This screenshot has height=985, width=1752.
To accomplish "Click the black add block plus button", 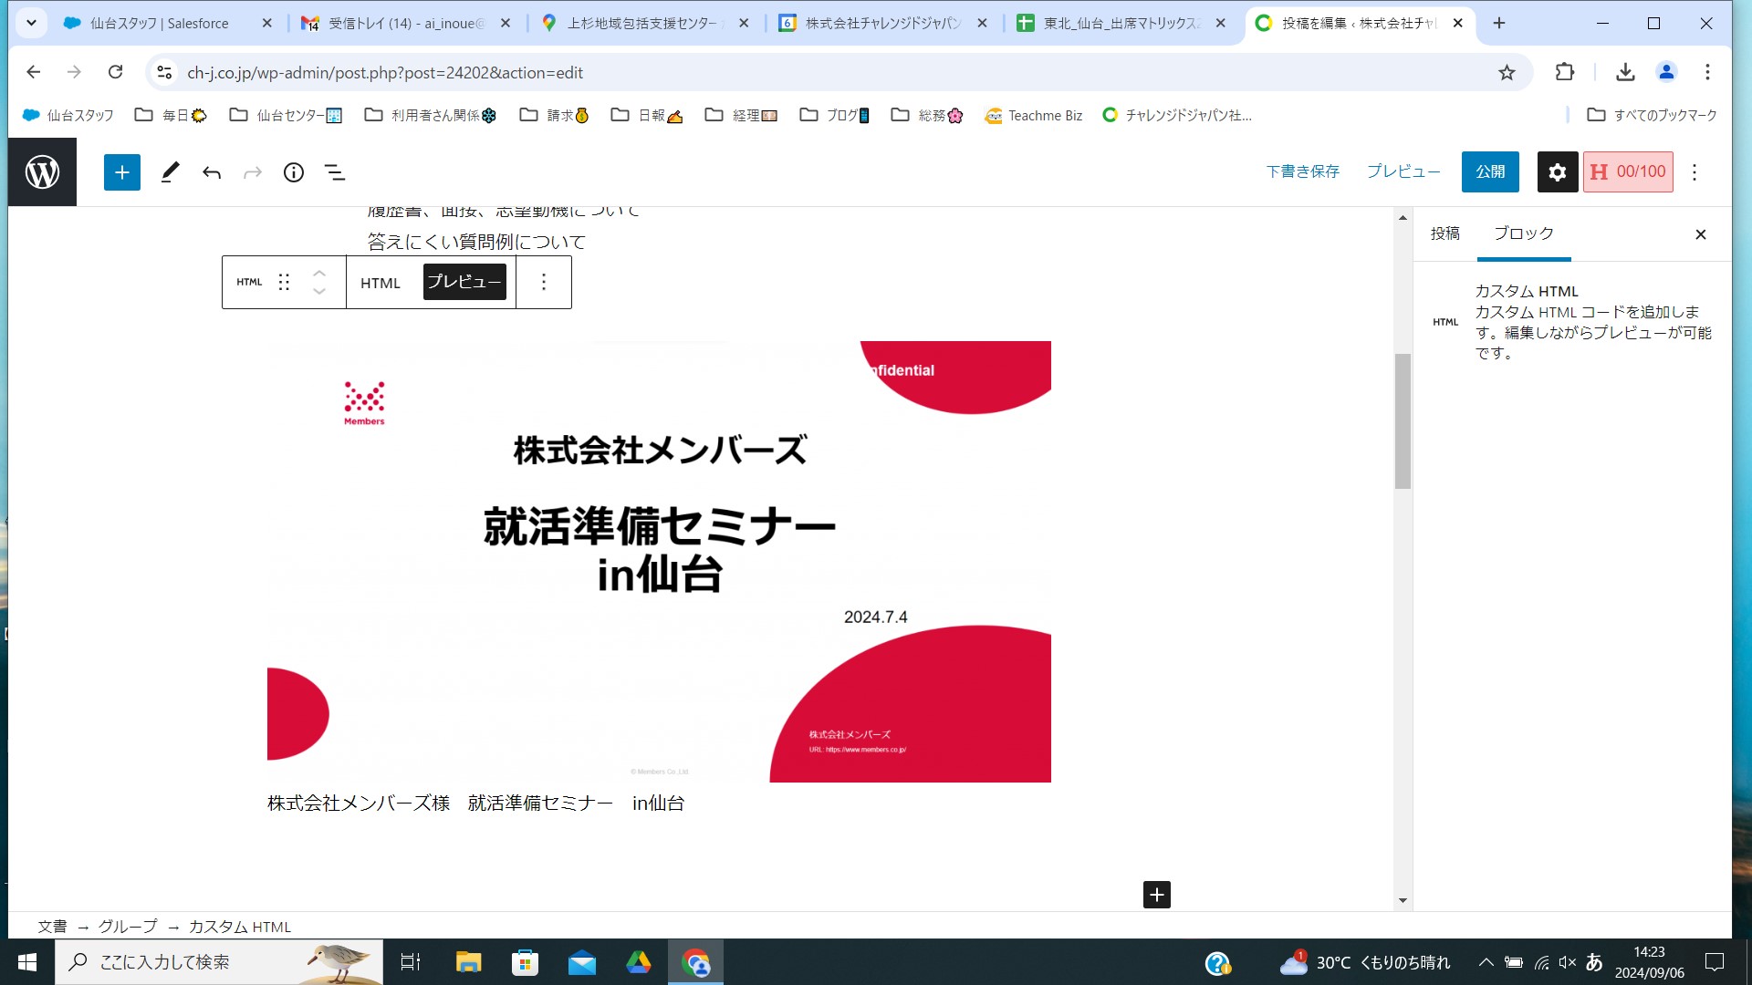I will 1157,895.
